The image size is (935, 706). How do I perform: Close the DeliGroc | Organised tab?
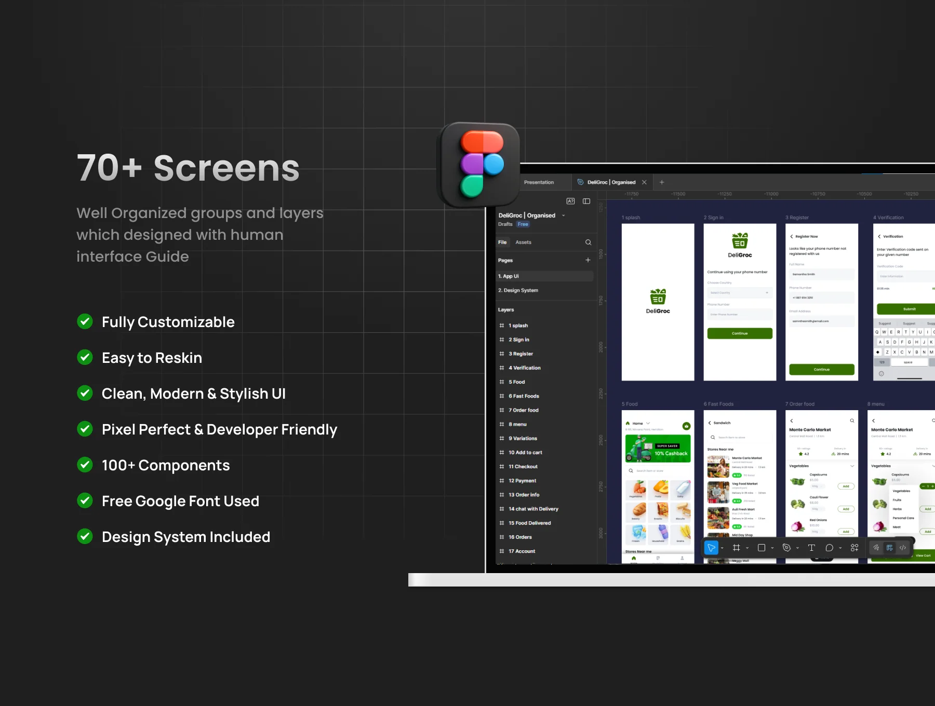[x=644, y=182]
